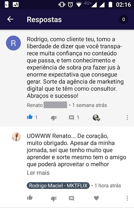Tap the battery icon in status bar

(x=111, y=4)
